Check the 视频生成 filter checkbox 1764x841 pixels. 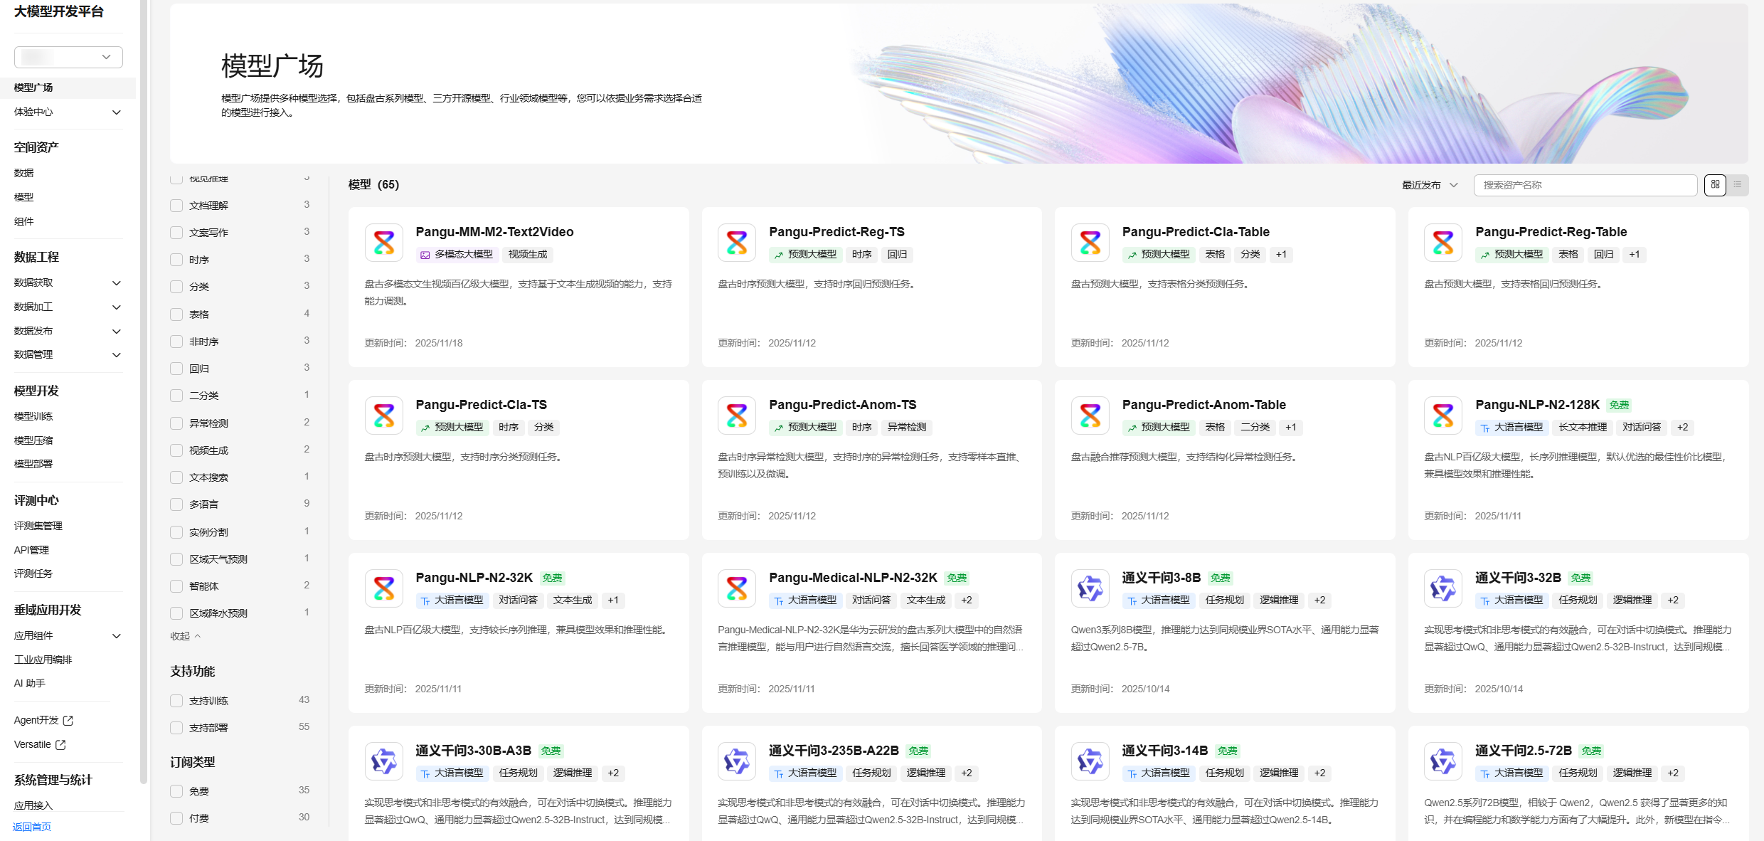(x=176, y=450)
